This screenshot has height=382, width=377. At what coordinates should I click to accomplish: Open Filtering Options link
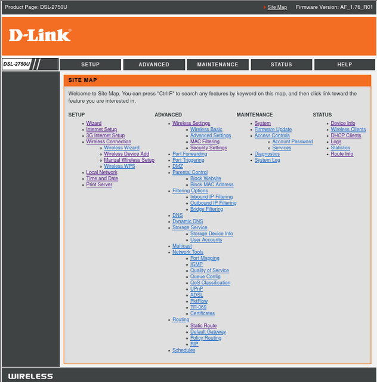point(190,191)
